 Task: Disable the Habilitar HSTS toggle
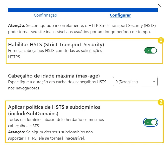(151, 50)
